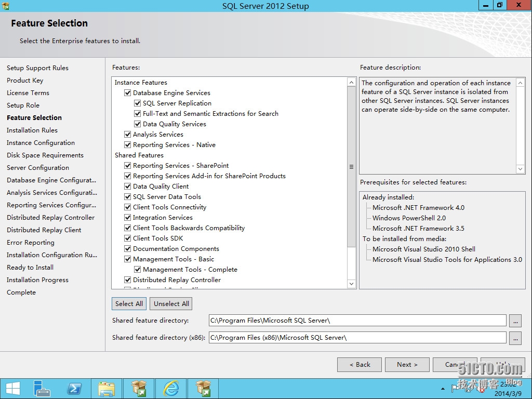Go to the Next setup page
Viewport: 532px width, 399px height.
point(407,365)
